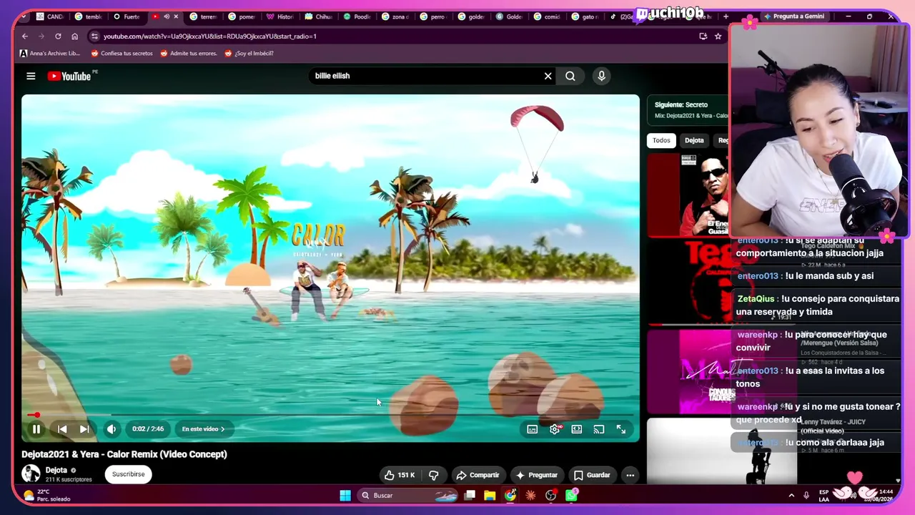
Task: Install or cast icon in address bar
Action: pyautogui.click(x=703, y=36)
